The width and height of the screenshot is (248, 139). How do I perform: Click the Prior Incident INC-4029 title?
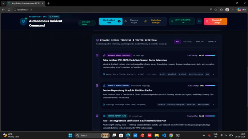pos(135,60)
